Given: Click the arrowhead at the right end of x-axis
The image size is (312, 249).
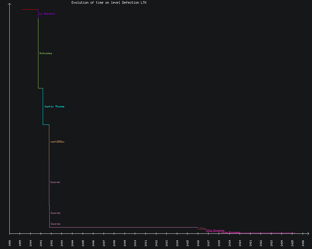Looking at the screenshot, I should pos(308,233).
